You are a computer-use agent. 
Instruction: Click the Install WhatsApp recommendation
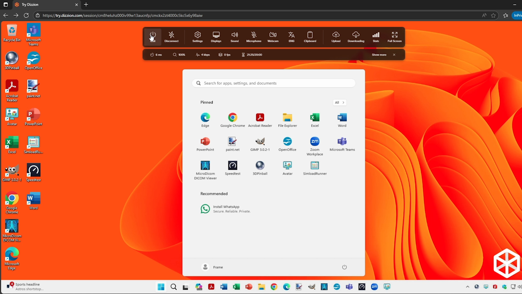click(x=226, y=209)
